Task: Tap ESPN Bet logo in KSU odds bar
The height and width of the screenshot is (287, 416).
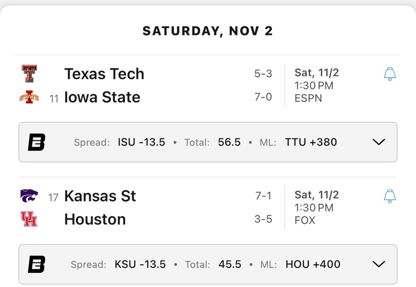Action: [37, 264]
